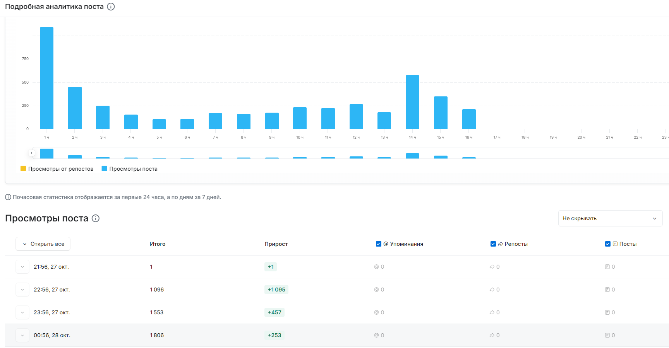The image size is (669, 348).
Task: Open info icon beside Просмотры поста heading
Action: 96,218
